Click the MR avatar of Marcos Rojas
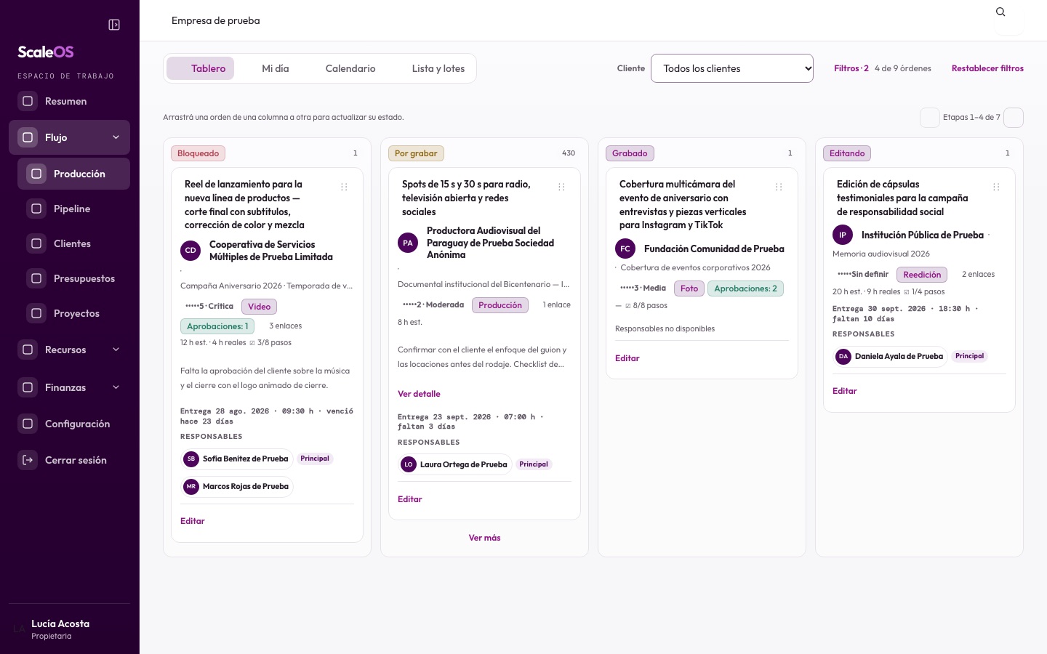 click(191, 486)
